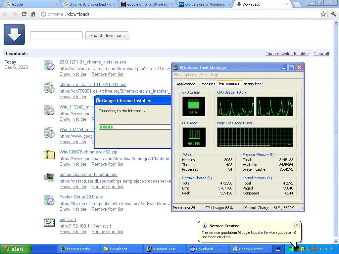Click the Process Hacker graph tray icon
339x254 pixels.
click(x=296, y=249)
